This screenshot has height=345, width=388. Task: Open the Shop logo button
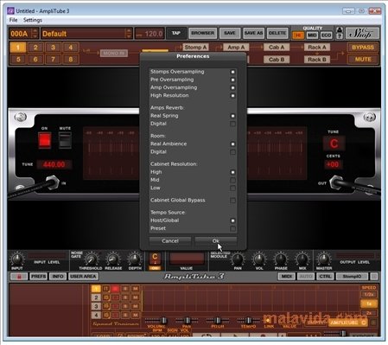(362, 34)
